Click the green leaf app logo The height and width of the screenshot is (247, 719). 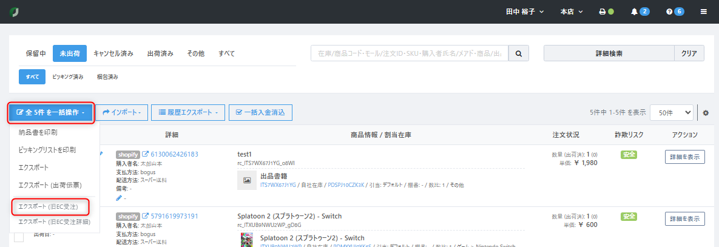(15, 12)
